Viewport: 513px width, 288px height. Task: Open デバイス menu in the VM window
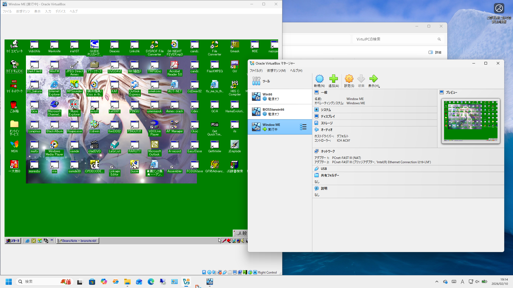coord(60,11)
